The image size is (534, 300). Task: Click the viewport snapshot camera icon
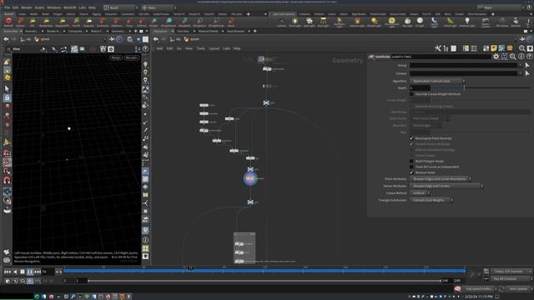(x=111, y=49)
